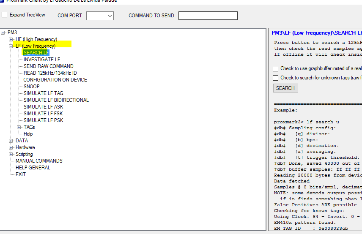Click EXIT in the tree
The height and width of the screenshot is (234, 362).
coord(21,174)
